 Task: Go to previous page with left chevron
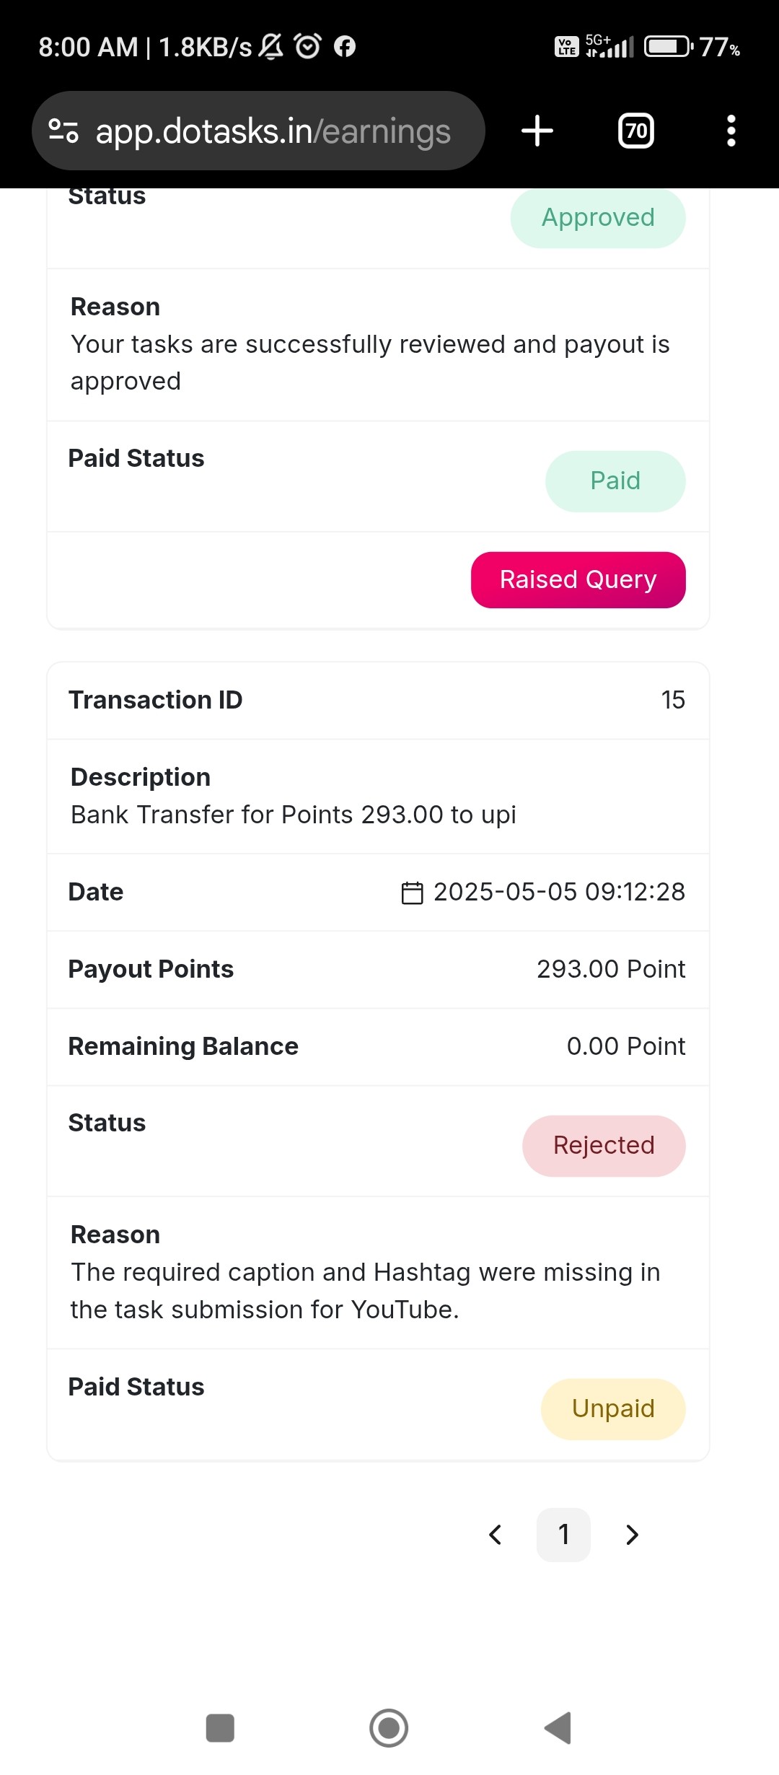tap(495, 1535)
